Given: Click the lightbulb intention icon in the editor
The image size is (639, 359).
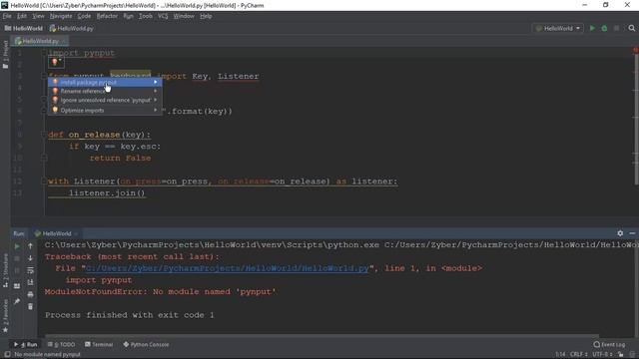Looking at the screenshot, I should click(x=56, y=62).
